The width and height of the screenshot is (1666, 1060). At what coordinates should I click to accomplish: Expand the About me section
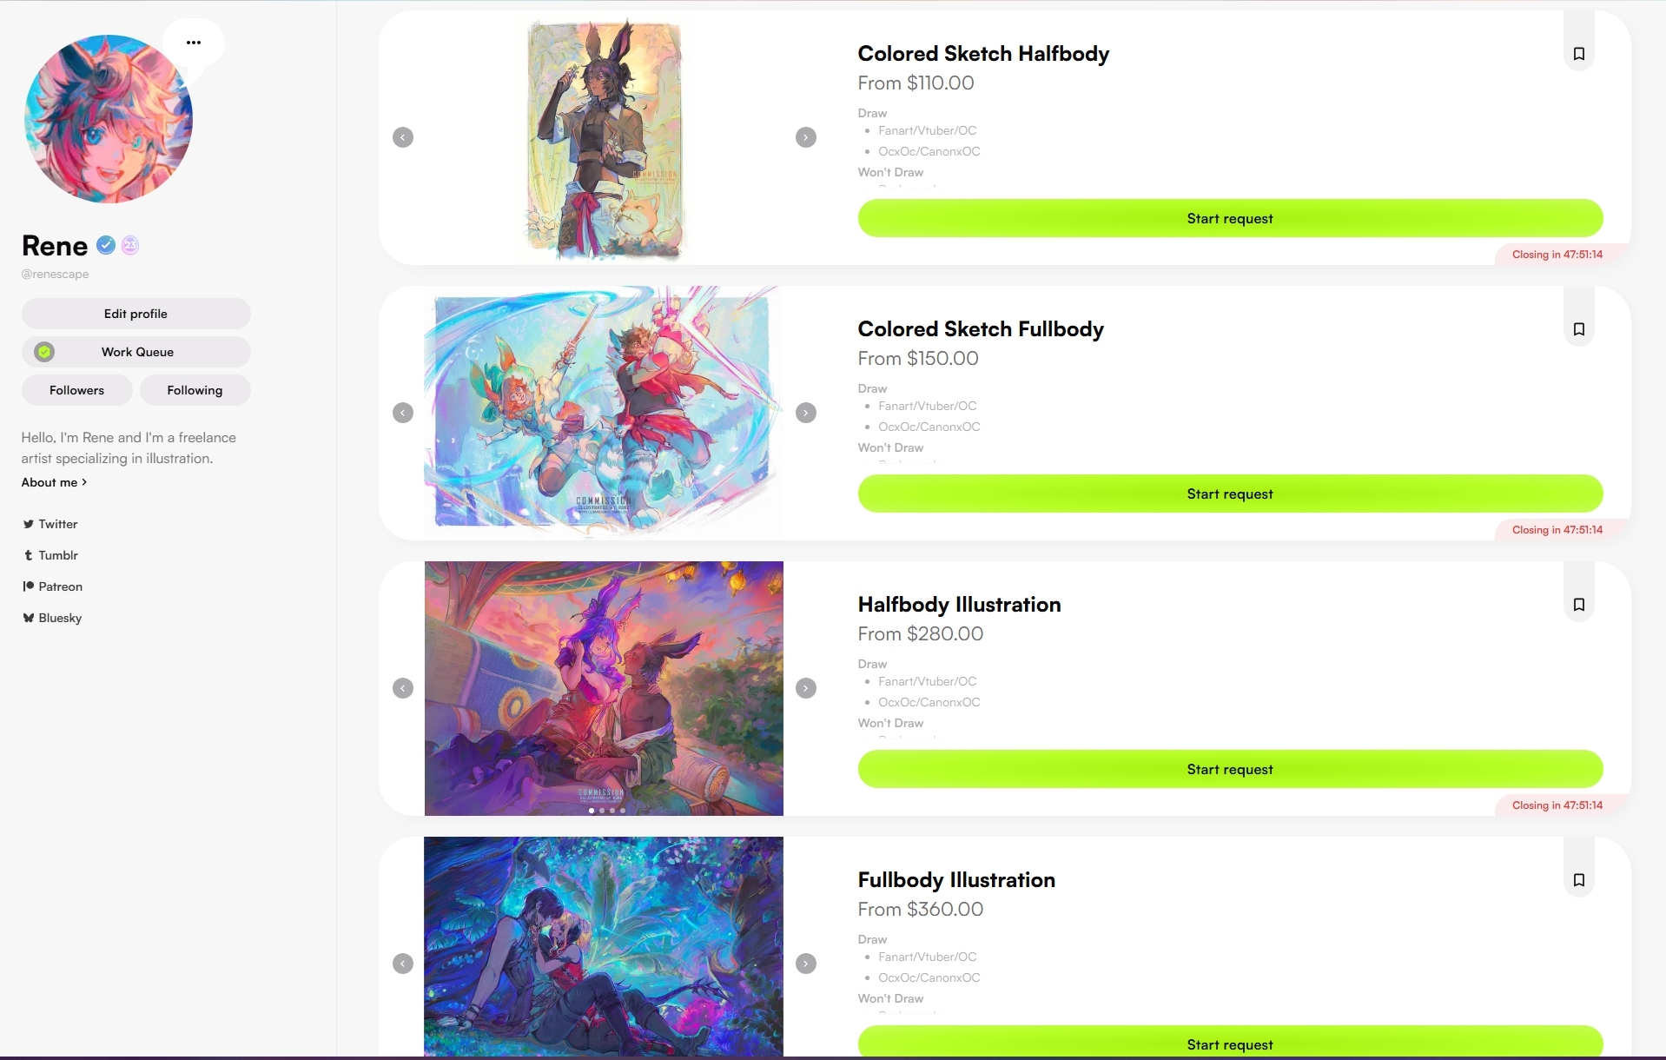54,482
